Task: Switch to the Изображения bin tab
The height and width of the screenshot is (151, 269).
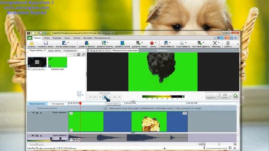Action: [x=70, y=51]
